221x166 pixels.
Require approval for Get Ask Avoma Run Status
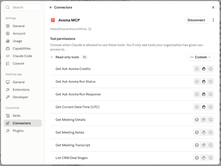(x=204, y=81)
